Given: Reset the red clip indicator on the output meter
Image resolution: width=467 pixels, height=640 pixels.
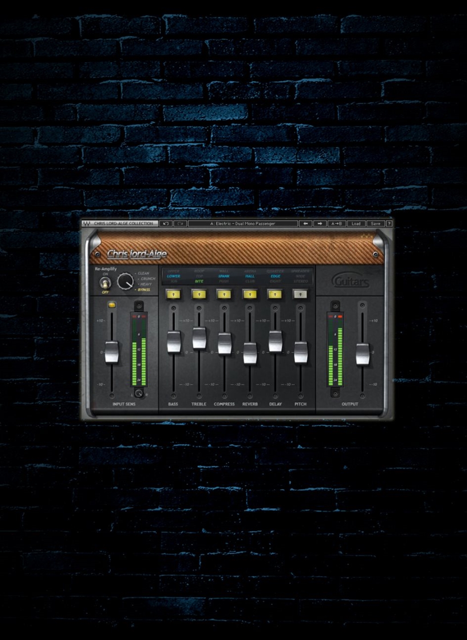Looking at the screenshot, I should pos(340,316).
